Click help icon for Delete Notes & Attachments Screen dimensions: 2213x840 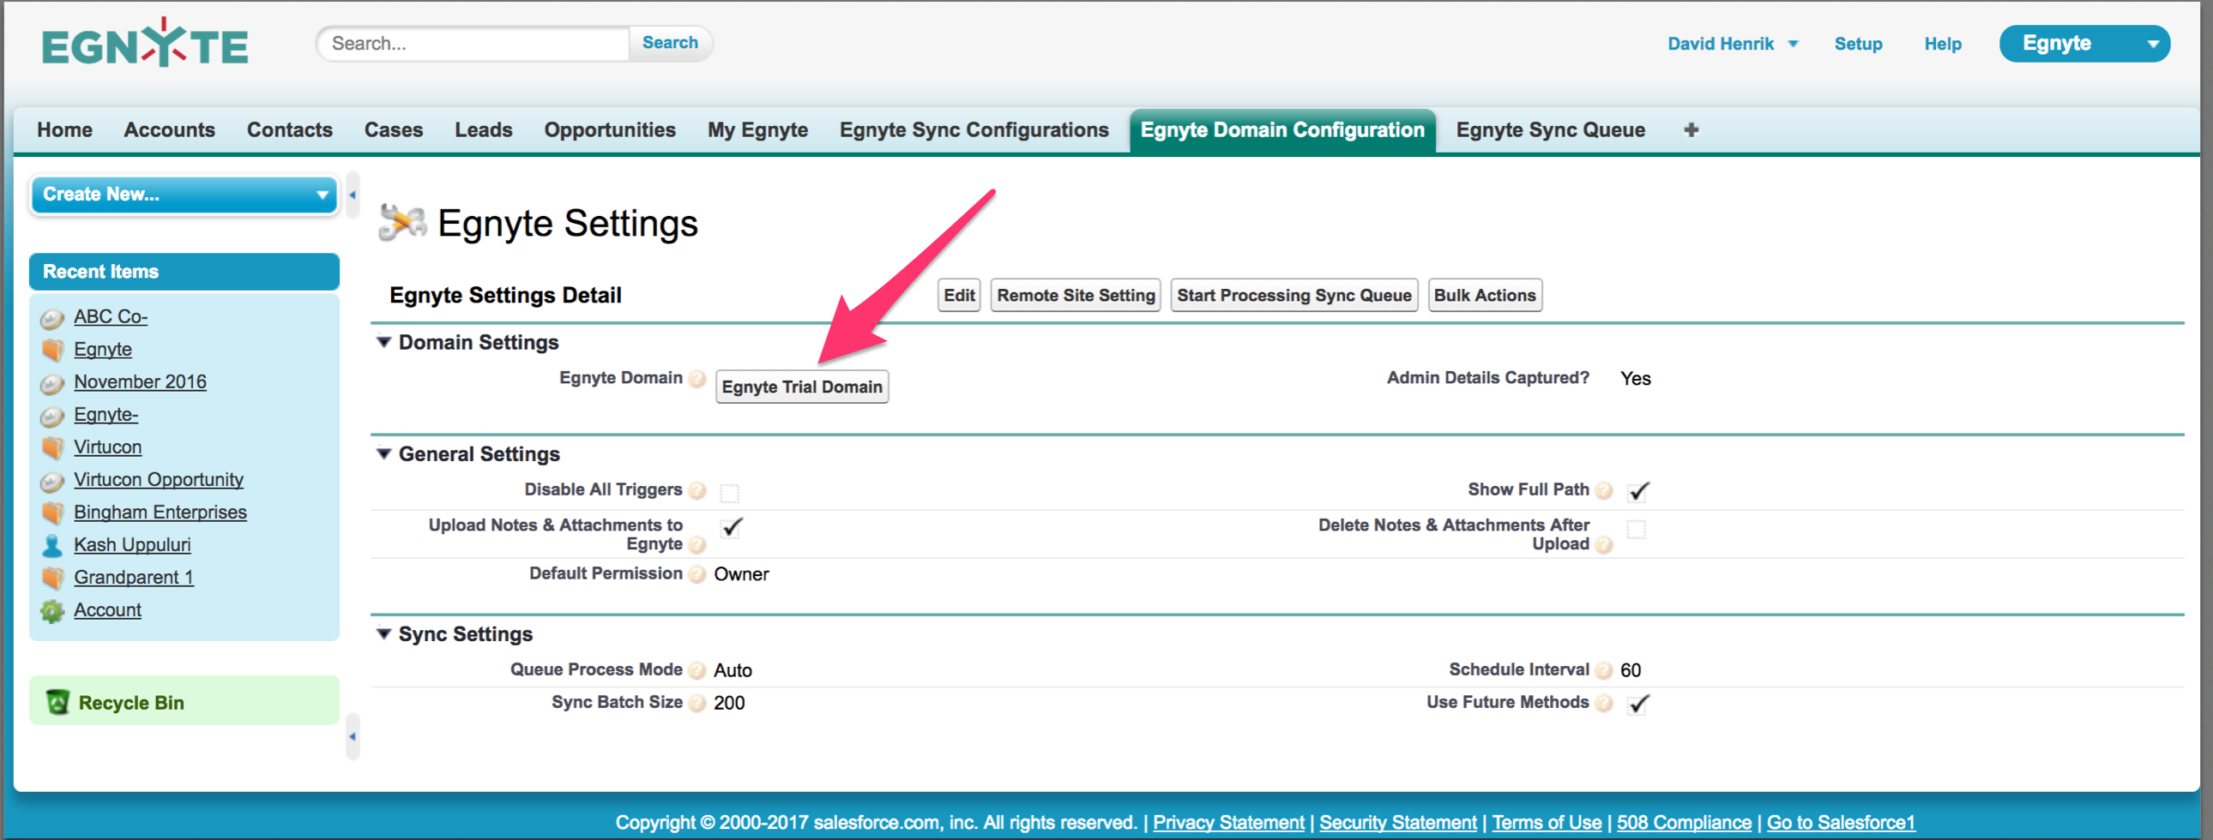tap(1603, 544)
